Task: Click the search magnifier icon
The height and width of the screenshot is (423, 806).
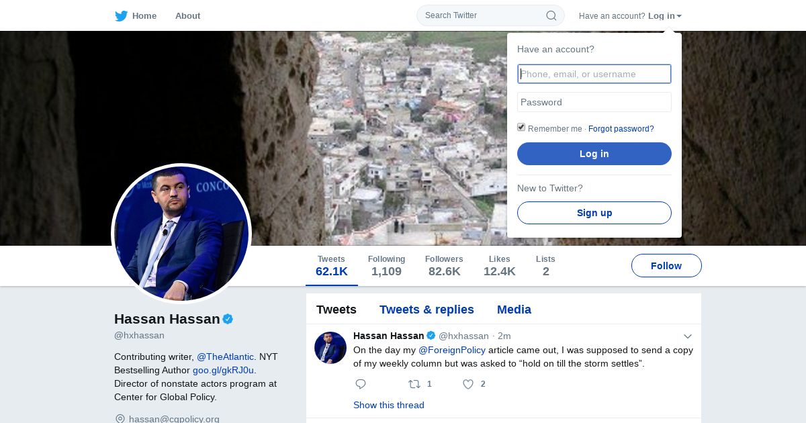Action: click(551, 15)
